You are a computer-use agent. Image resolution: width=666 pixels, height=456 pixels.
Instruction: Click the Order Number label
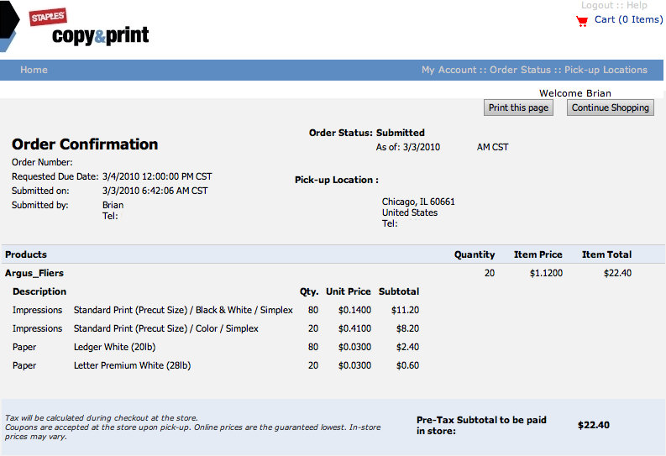click(x=42, y=162)
